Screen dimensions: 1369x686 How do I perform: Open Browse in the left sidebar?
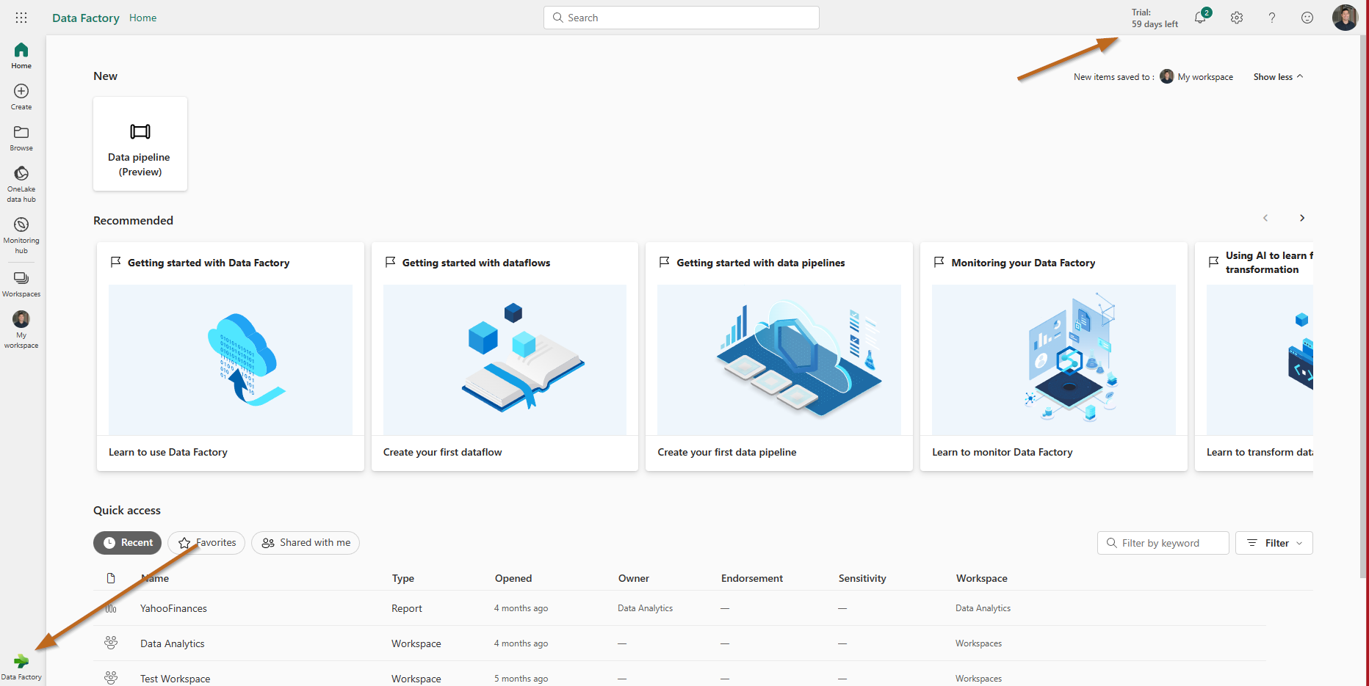[21, 138]
